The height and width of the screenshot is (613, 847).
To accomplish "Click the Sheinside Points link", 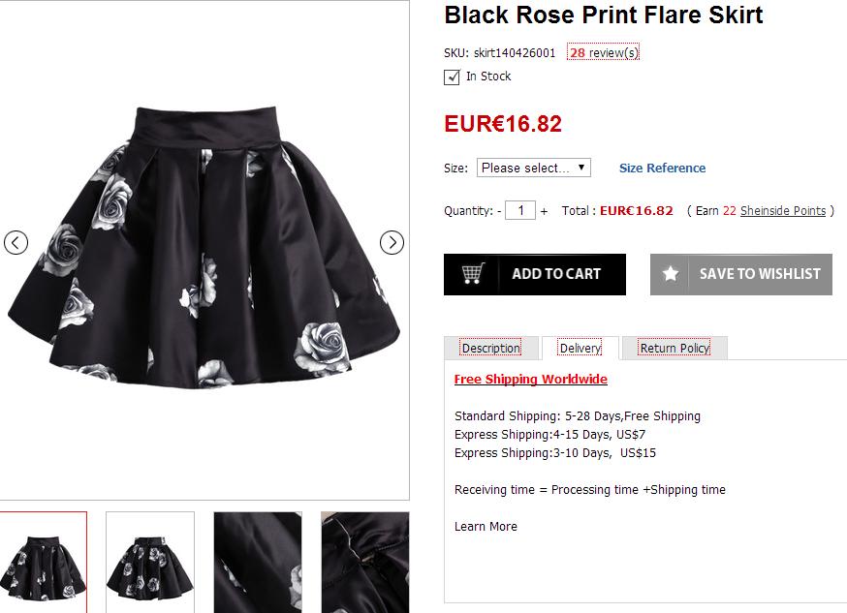I will (782, 211).
